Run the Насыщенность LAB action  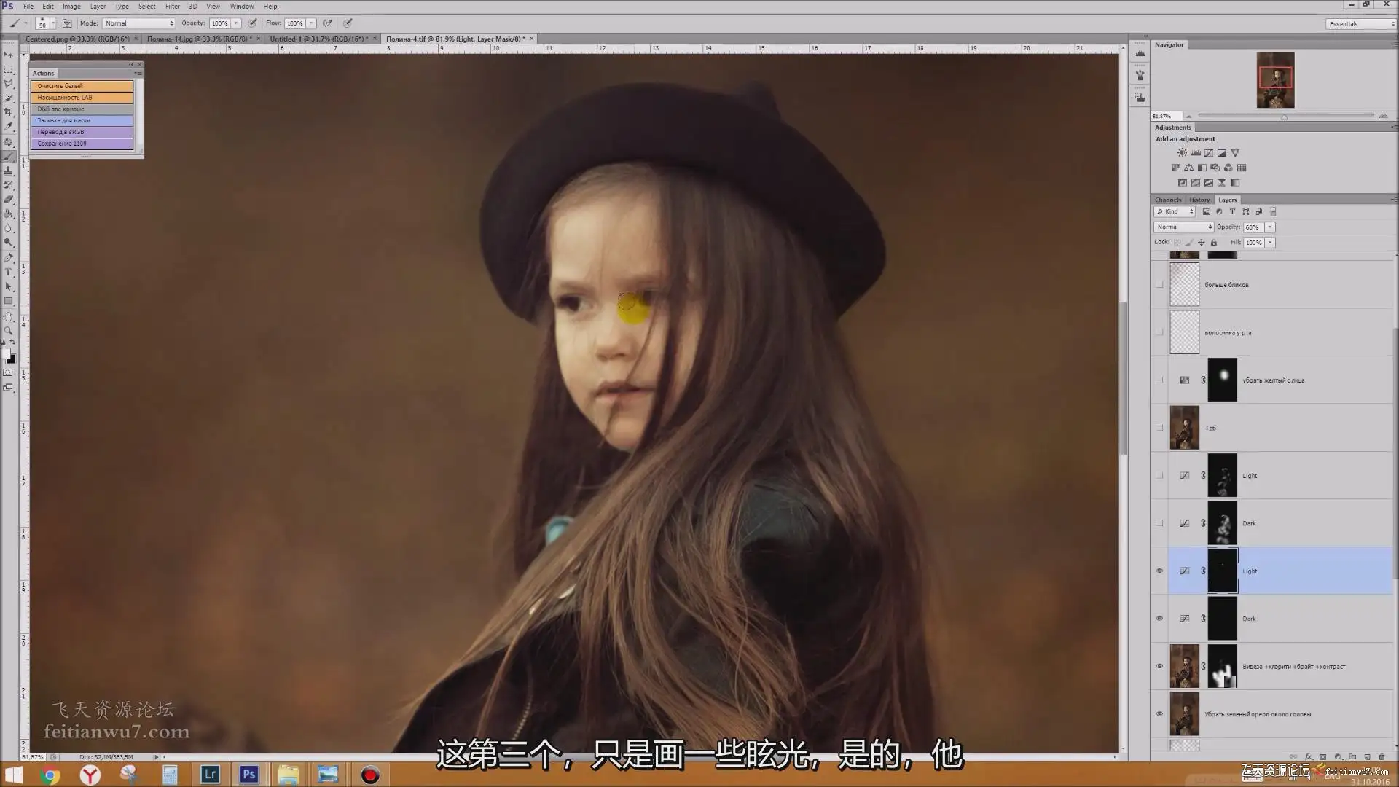pyautogui.click(x=82, y=98)
